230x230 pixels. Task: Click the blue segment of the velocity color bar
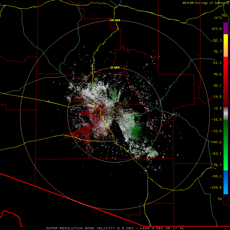(x=226, y=182)
